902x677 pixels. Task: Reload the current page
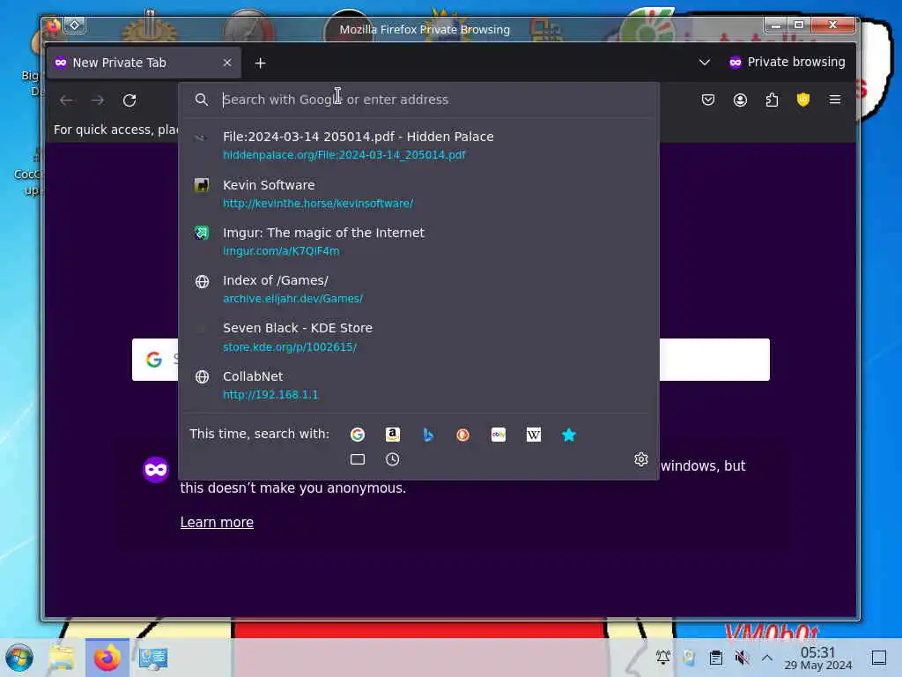tap(129, 100)
